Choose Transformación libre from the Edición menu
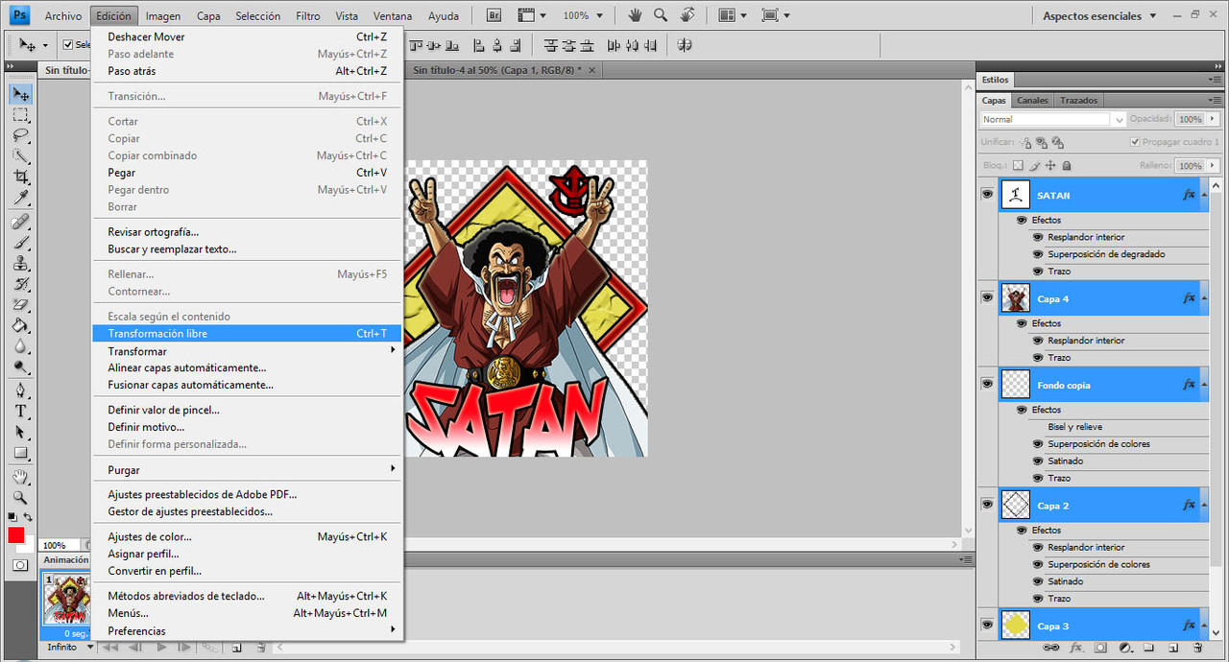1229x662 pixels. point(248,334)
